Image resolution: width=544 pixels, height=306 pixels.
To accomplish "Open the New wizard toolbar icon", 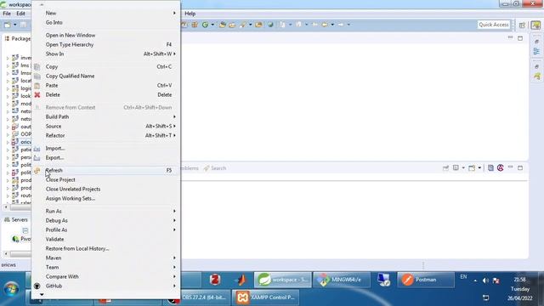I will 8,25.
